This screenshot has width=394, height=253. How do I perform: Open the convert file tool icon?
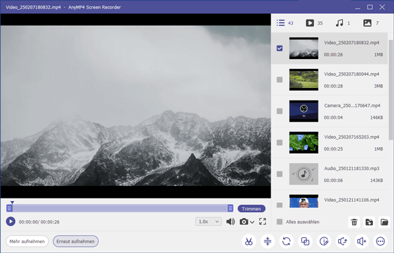pos(286,241)
